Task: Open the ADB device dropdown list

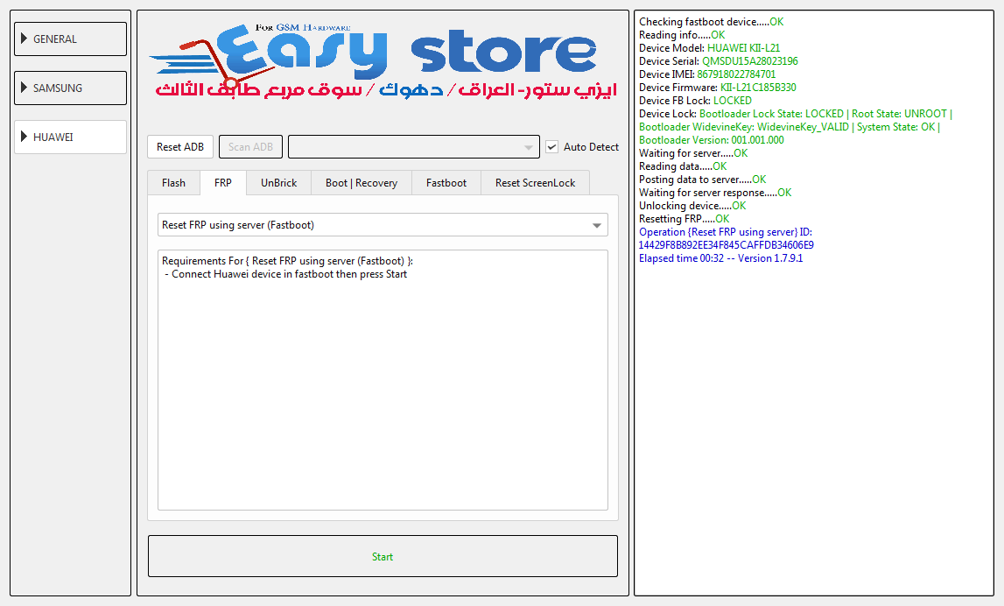Action: point(414,147)
